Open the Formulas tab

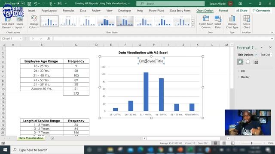(68, 10)
